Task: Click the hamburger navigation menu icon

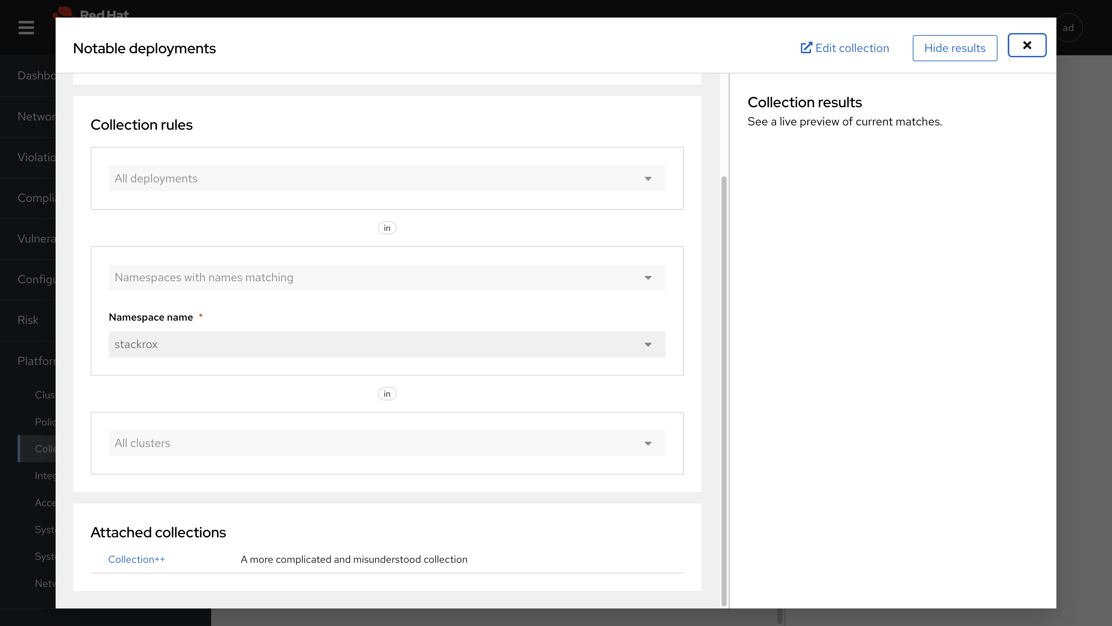Action: (x=26, y=27)
